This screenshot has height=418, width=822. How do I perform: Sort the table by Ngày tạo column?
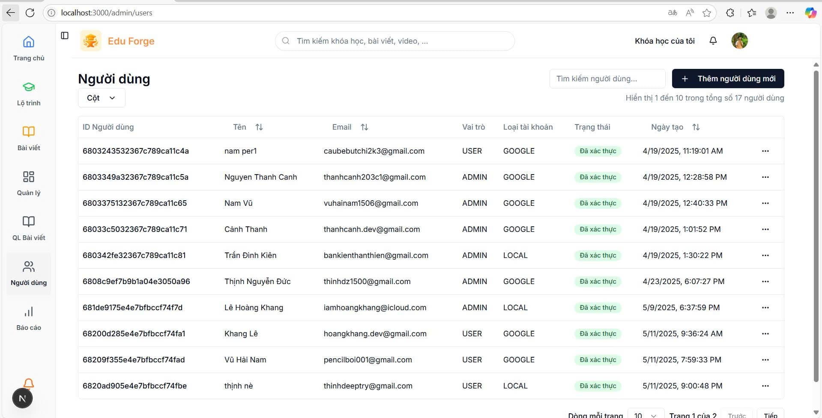(x=675, y=127)
